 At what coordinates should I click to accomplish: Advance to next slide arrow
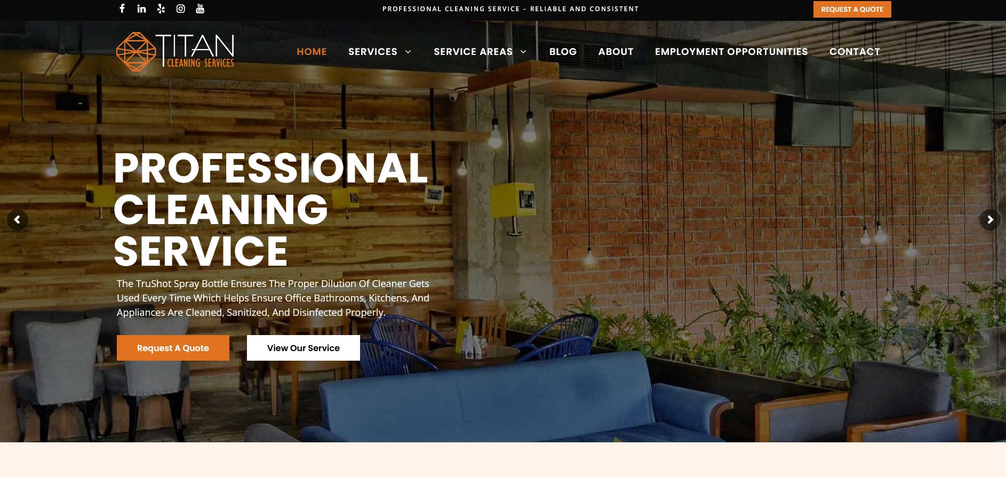click(x=989, y=220)
